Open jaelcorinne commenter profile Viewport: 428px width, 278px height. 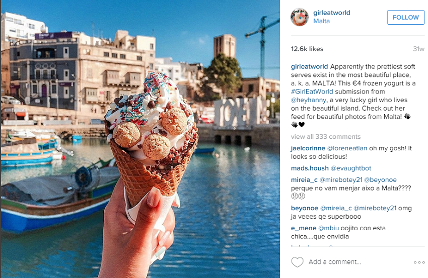click(x=308, y=148)
